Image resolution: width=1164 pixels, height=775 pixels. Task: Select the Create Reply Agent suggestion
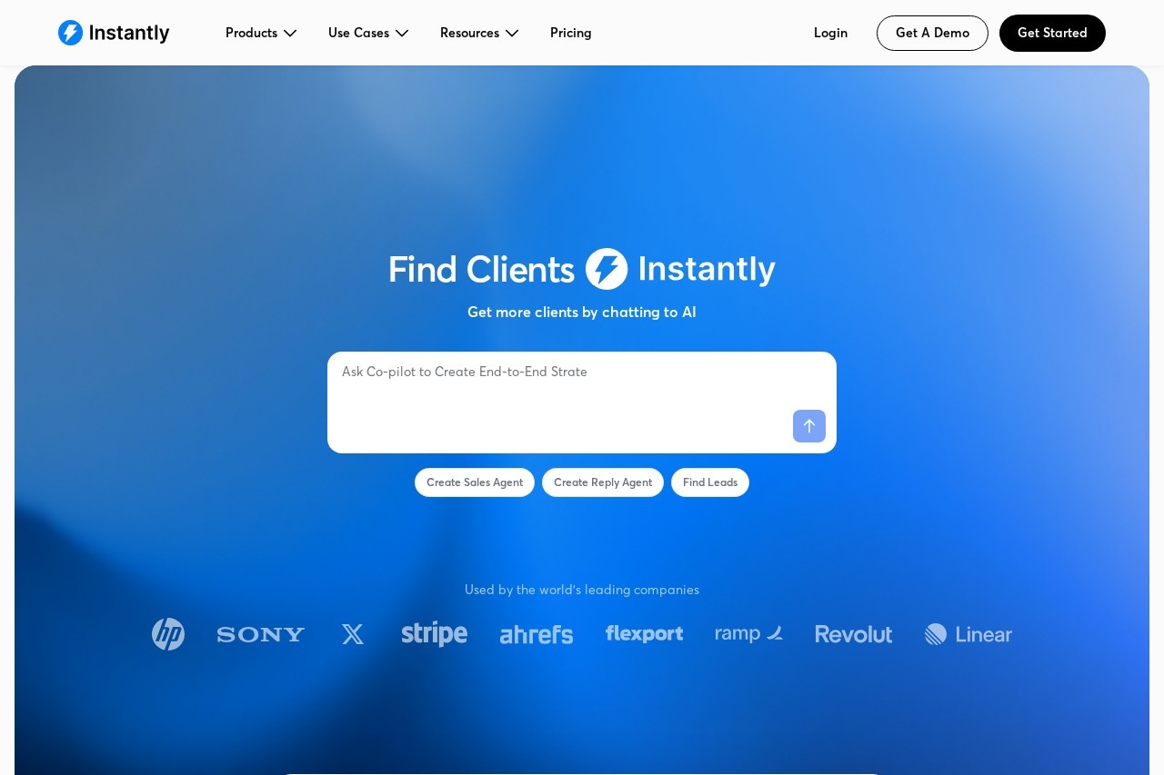tap(603, 482)
